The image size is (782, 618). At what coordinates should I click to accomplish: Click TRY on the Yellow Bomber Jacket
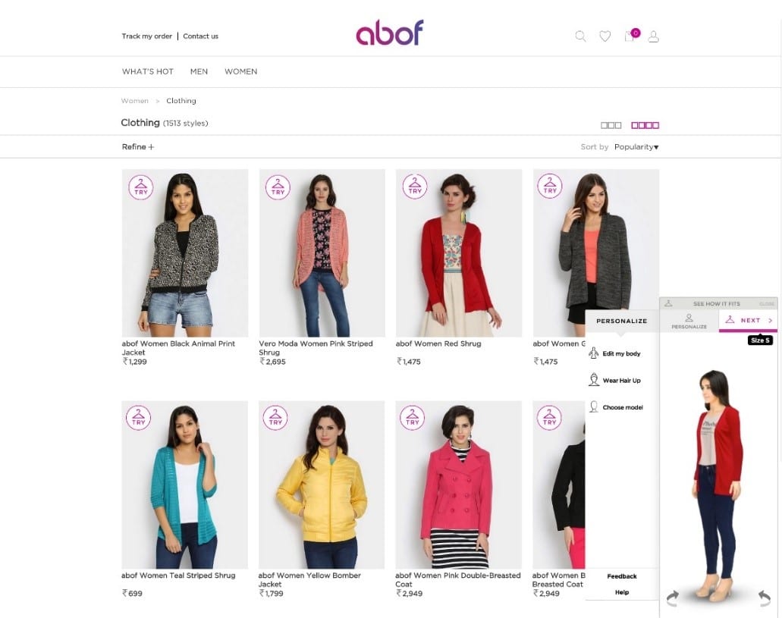(x=275, y=418)
